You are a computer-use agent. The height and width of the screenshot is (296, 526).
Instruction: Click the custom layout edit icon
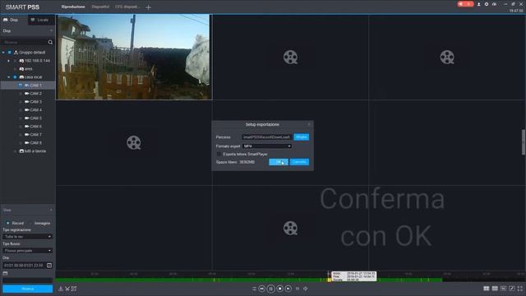click(511, 289)
